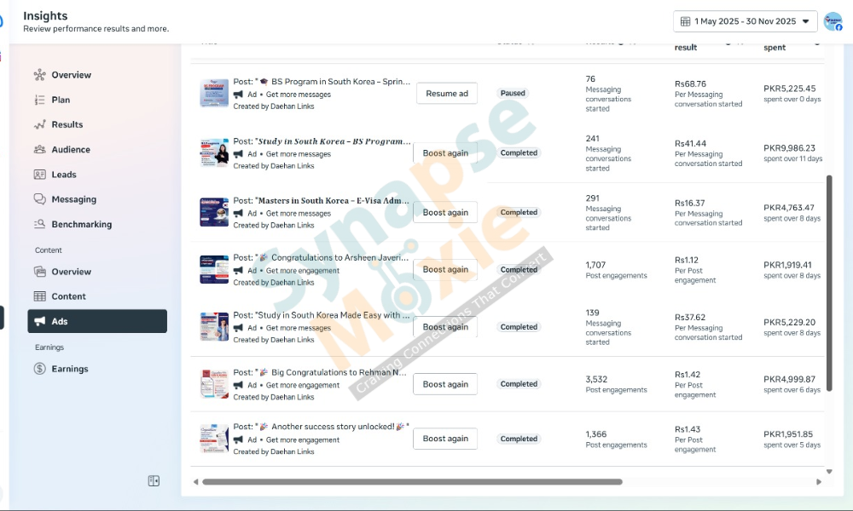Select the Ads menu item
The image size is (853, 511).
97,321
